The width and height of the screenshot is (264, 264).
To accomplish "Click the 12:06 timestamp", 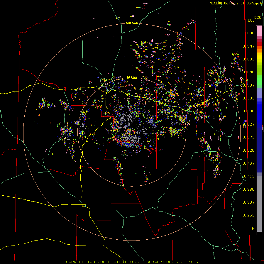I will [192, 262].
